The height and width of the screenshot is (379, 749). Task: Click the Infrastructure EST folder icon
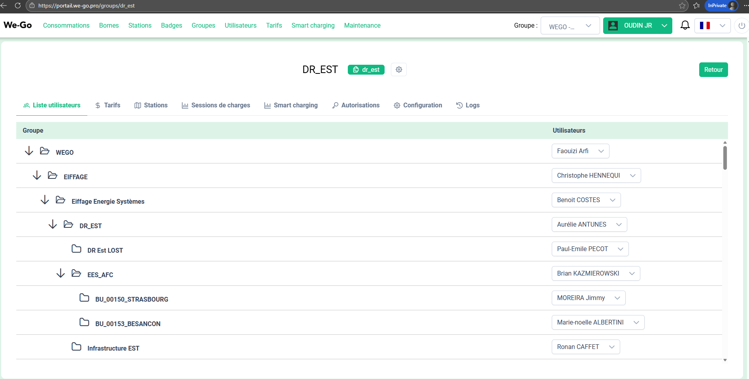click(x=76, y=347)
